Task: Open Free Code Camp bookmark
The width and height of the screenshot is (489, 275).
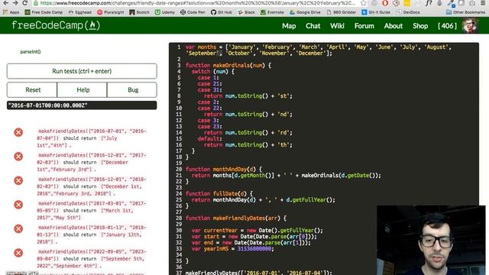Action: pyautogui.click(x=44, y=12)
